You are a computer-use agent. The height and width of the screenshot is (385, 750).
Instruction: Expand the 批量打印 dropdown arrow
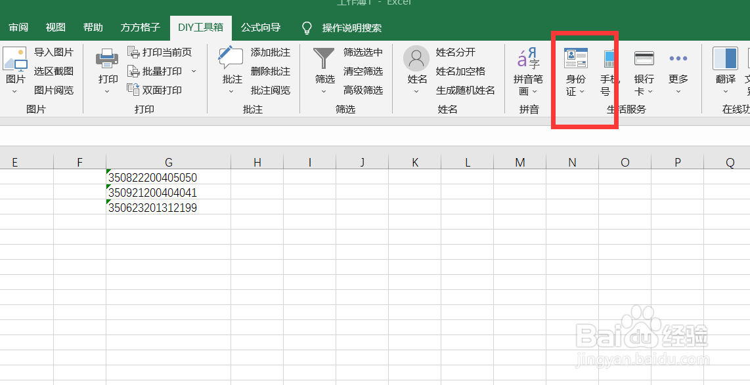(193, 71)
